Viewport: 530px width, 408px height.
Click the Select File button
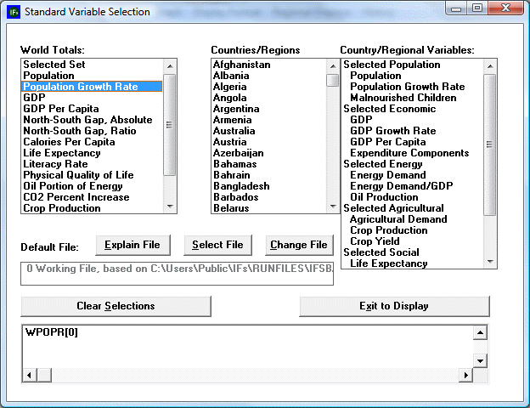pos(217,245)
